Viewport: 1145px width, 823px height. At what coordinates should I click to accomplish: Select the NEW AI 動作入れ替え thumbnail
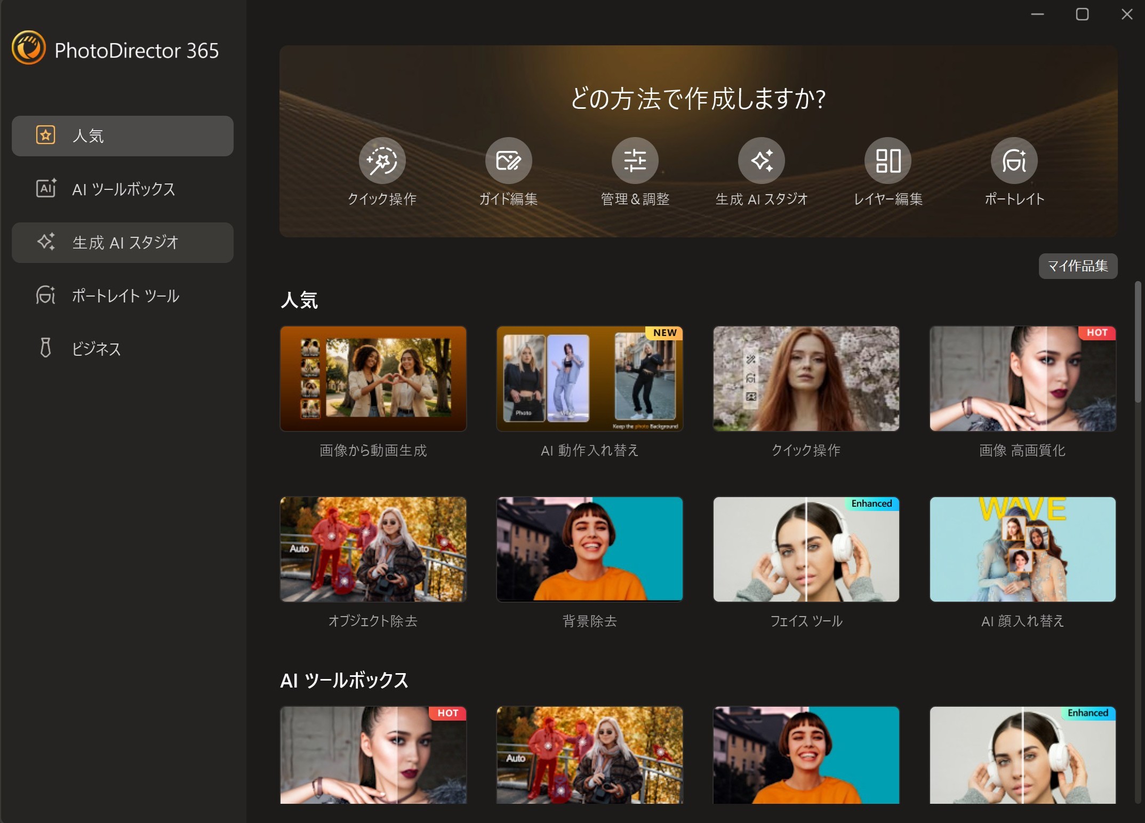click(589, 379)
